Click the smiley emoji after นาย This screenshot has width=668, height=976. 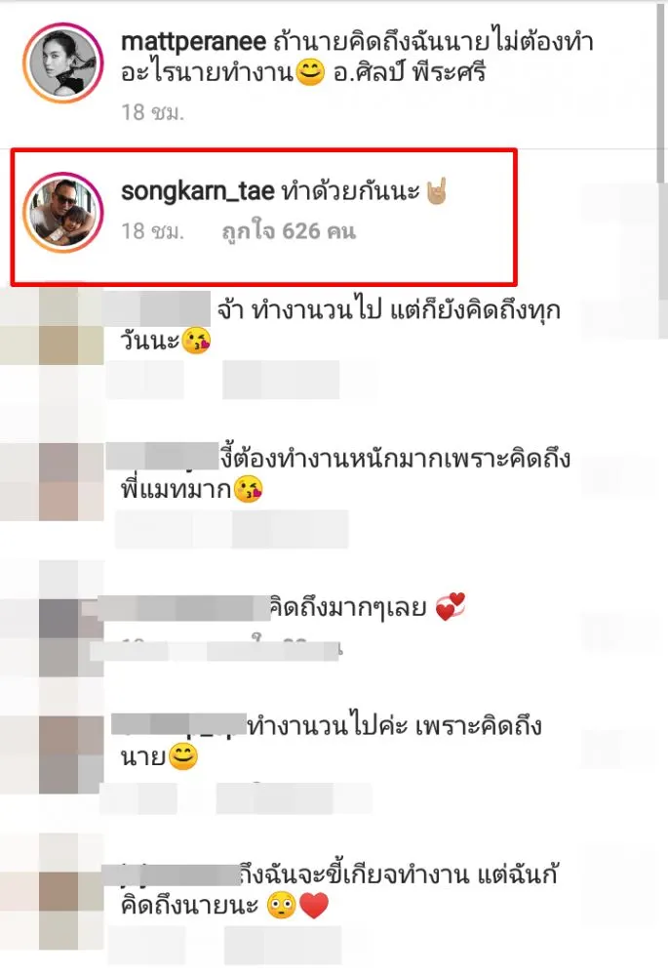pyautogui.click(x=183, y=757)
